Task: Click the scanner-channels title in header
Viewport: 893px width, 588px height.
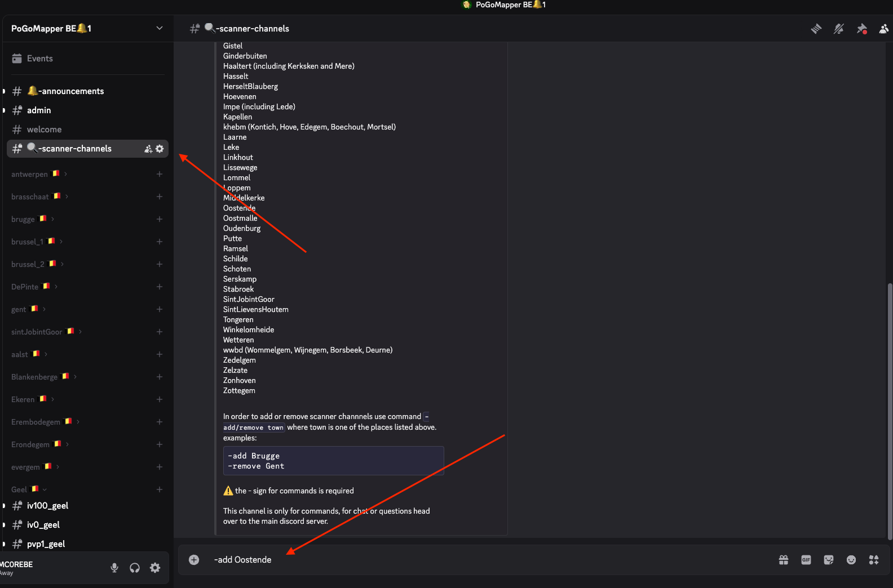Action: (x=246, y=29)
